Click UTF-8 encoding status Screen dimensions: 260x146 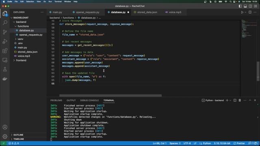(187, 143)
